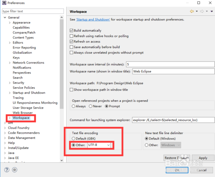Click the workspace name input field
The width and height of the screenshot is (215, 177).
(x=173, y=71)
